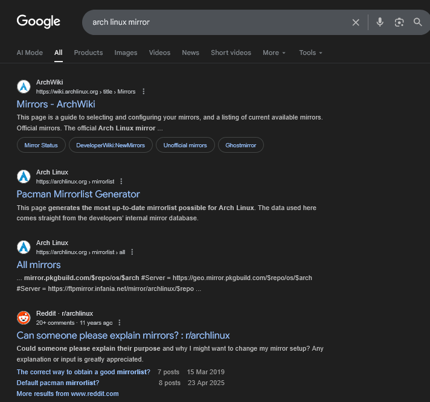
Task: Click the 'https://wiki.archlinux.org › title › Mirrors' URL
Action: tap(86, 92)
